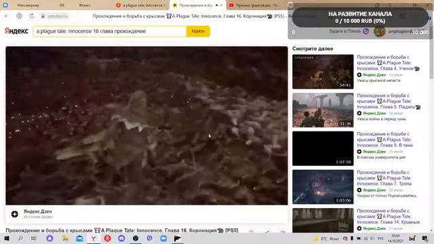Click the 1:03:06 video thumbnail
The height and width of the screenshot is (244, 434).
click(323, 187)
